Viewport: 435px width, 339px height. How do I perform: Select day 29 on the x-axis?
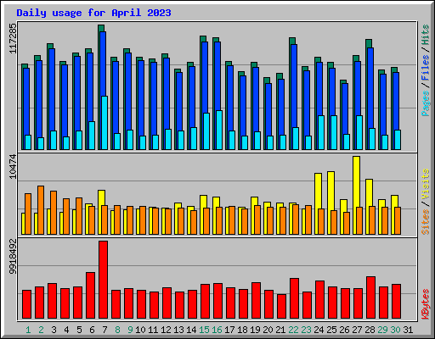pyautogui.click(x=382, y=330)
